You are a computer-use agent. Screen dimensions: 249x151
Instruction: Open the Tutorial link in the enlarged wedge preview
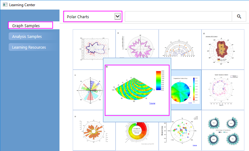click(152, 104)
